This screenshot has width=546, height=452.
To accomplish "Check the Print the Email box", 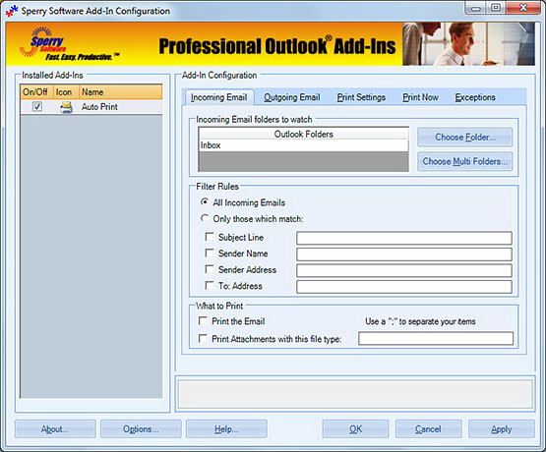I will coord(203,320).
